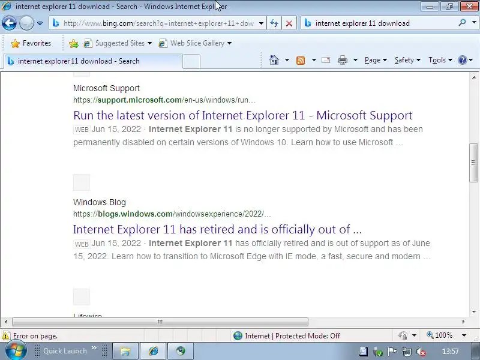Expand the address bar autocomplete dropdown
The height and width of the screenshot is (360, 480).
261,23
